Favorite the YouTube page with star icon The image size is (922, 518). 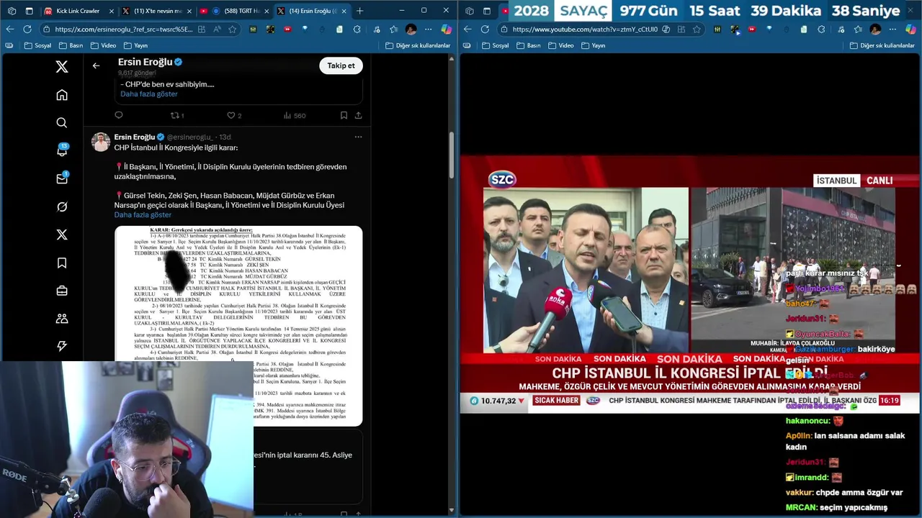pyautogui.click(x=697, y=29)
